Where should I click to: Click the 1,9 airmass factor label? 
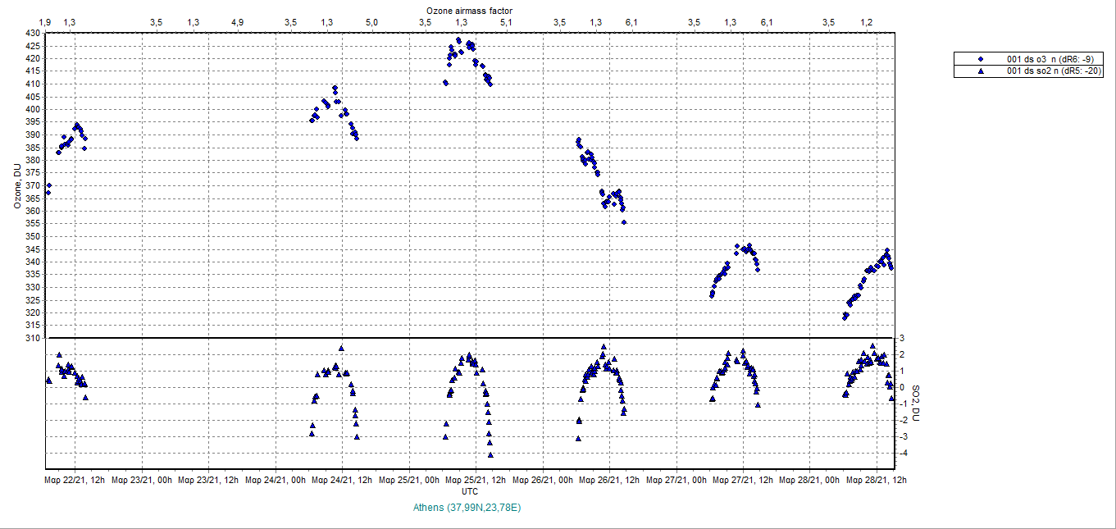click(x=46, y=21)
